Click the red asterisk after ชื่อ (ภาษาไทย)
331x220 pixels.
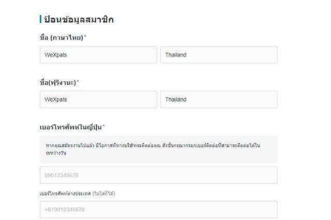pos(85,37)
